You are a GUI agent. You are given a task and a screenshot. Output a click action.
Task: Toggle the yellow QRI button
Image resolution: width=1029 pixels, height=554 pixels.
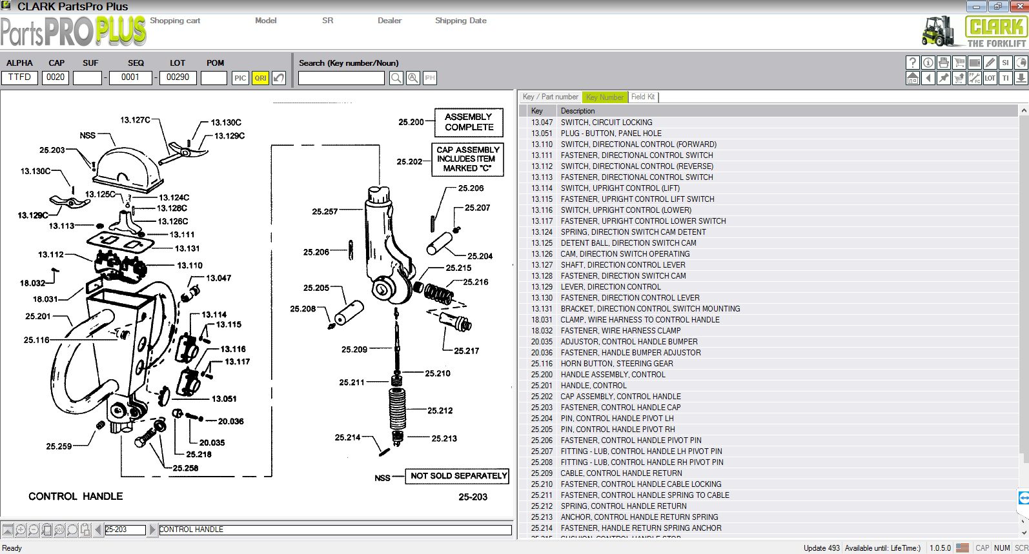[260, 78]
